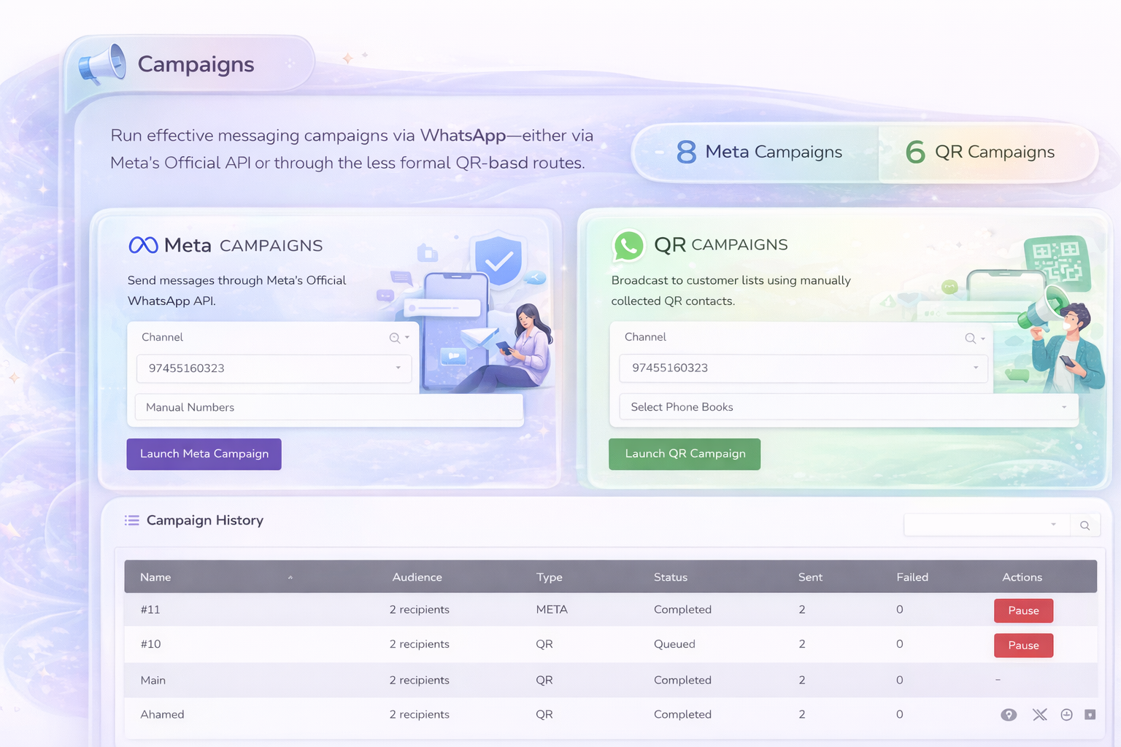Click oval pin icon in Ahamed row
The width and height of the screenshot is (1121, 747).
coord(1009,715)
